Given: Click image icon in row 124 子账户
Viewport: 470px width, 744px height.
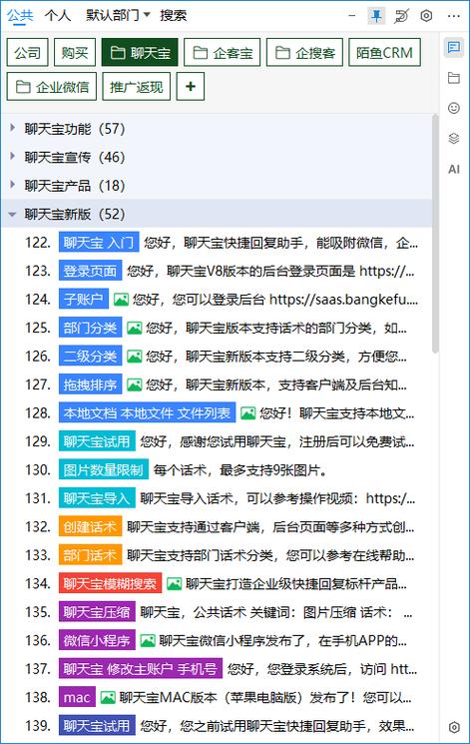Looking at the screenshot, I should [x=121, y=300].
